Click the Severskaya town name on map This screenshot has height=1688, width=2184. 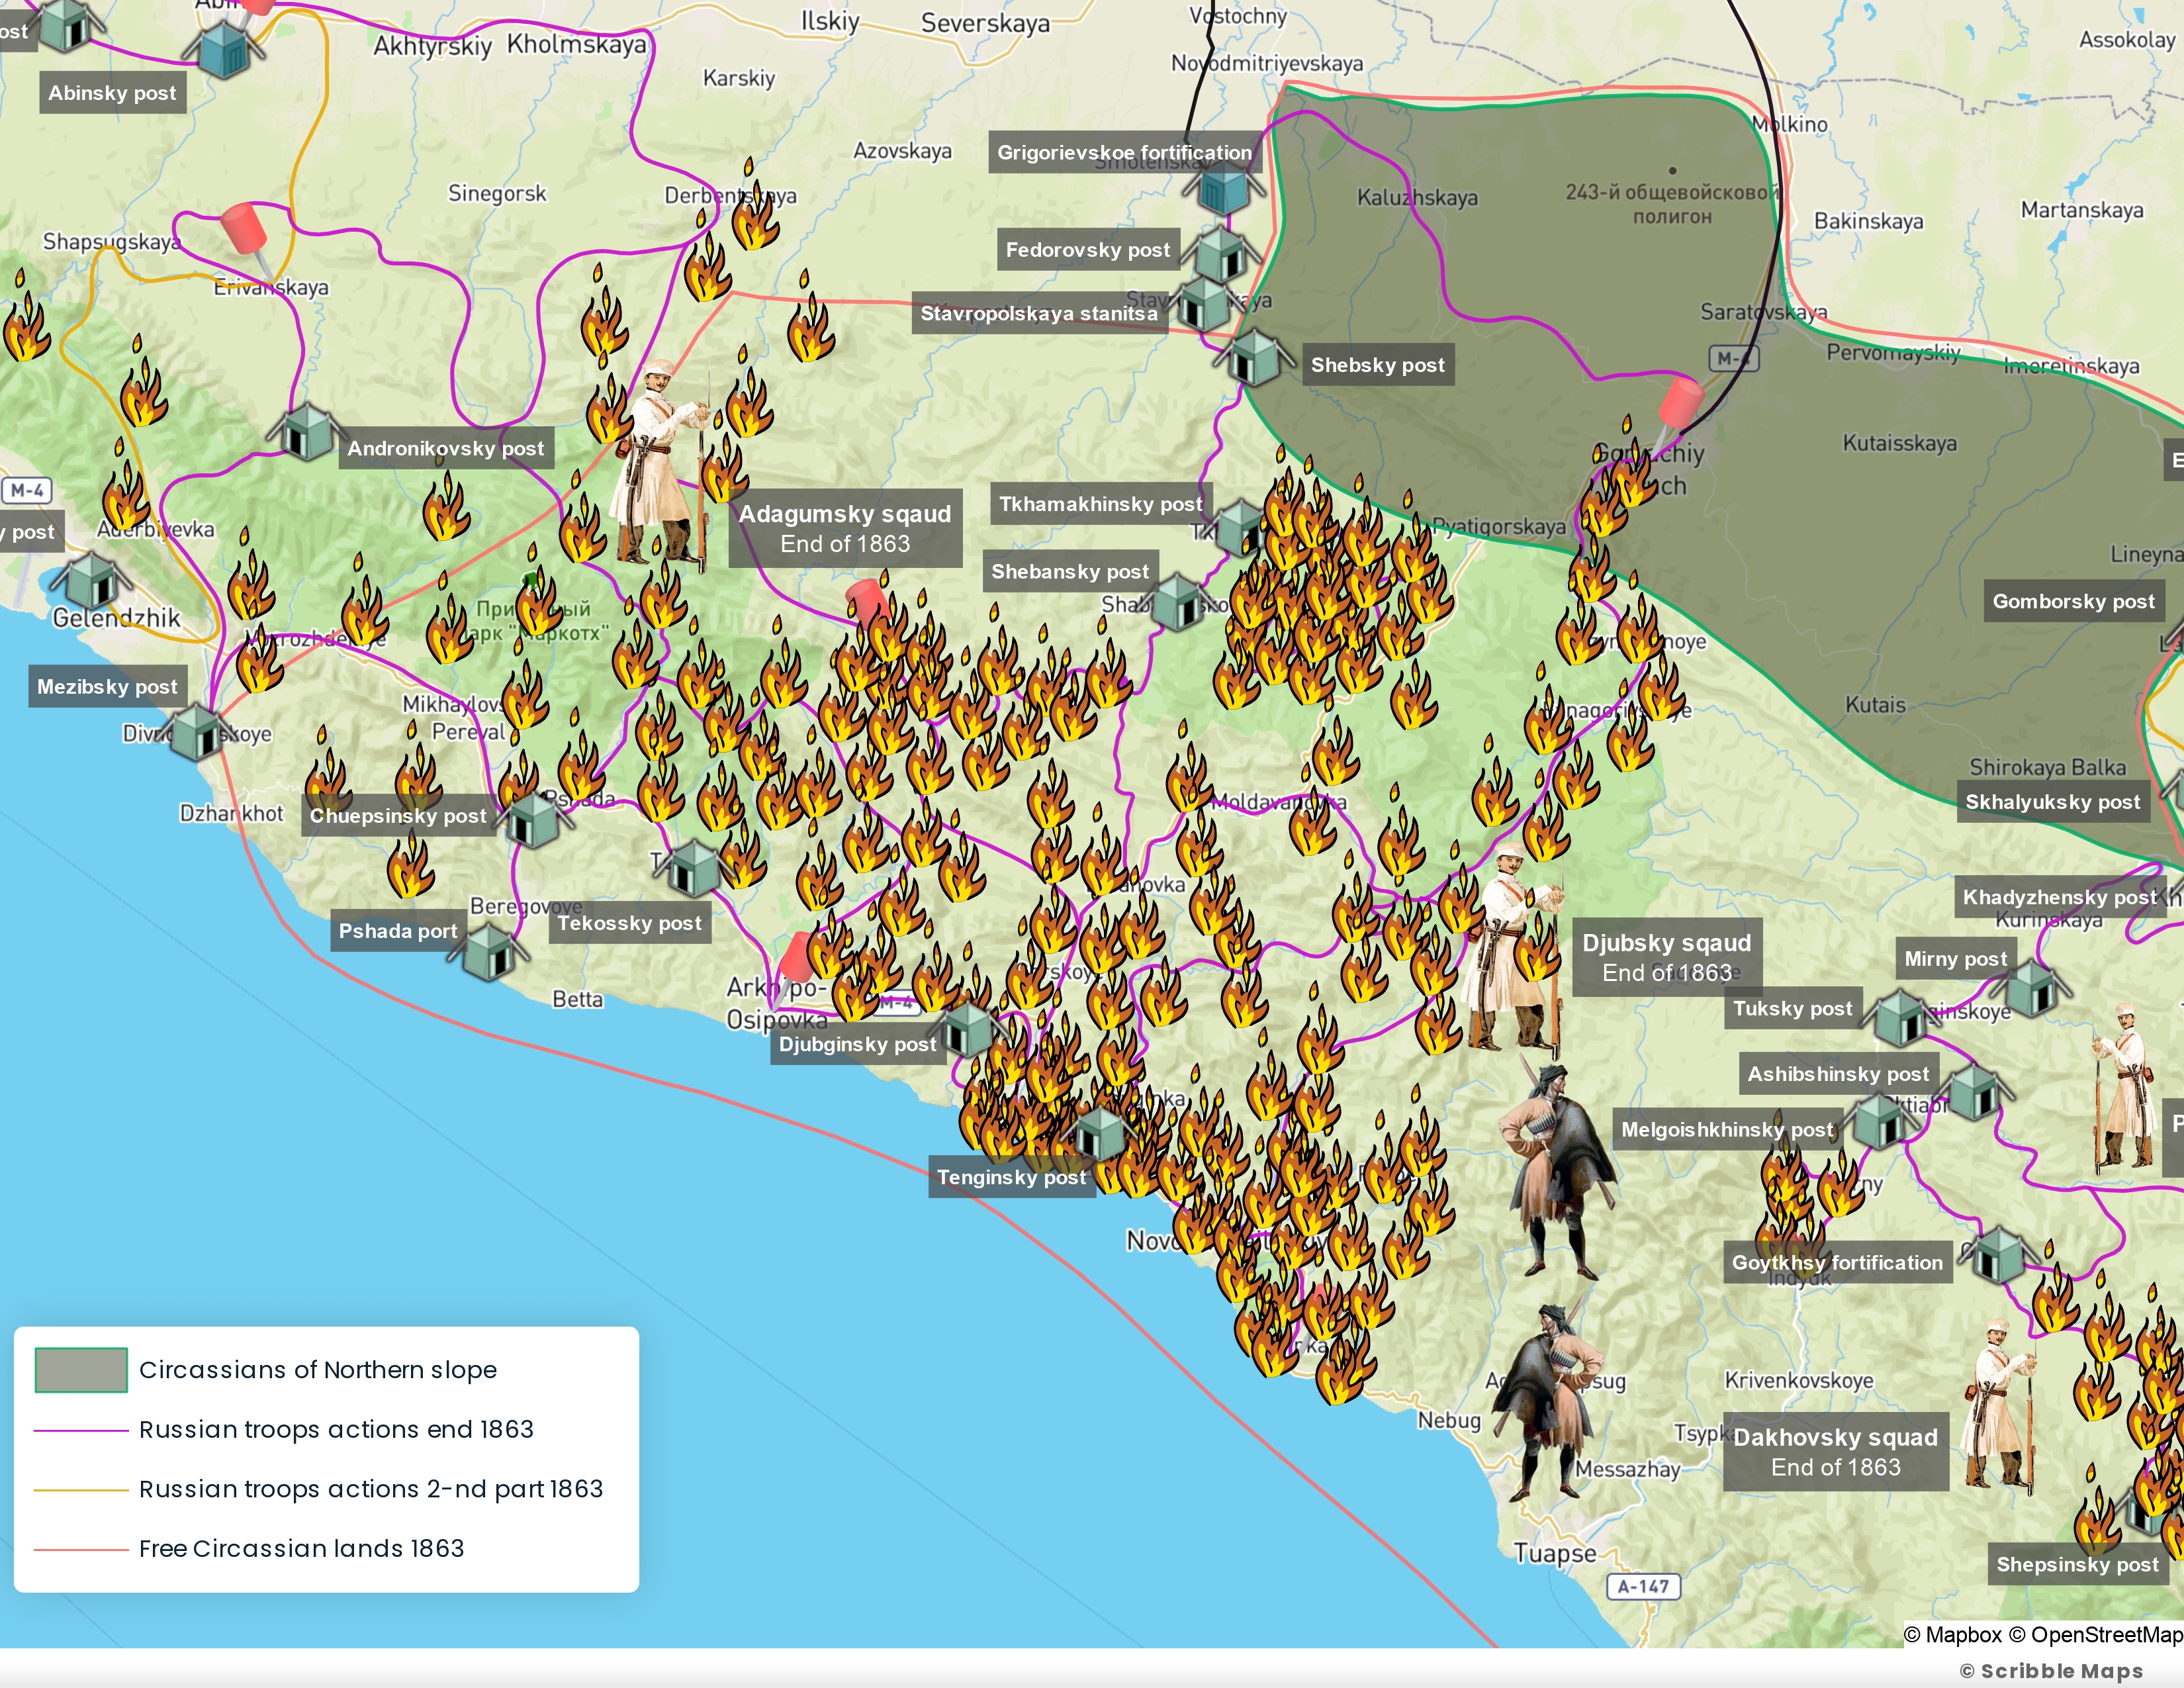985,23
